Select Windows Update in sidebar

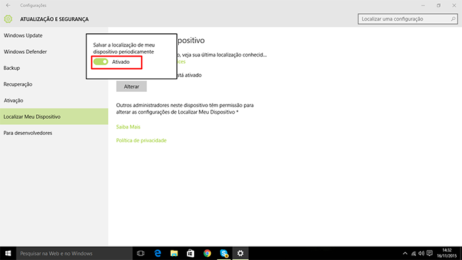click(x=54, y=35)
